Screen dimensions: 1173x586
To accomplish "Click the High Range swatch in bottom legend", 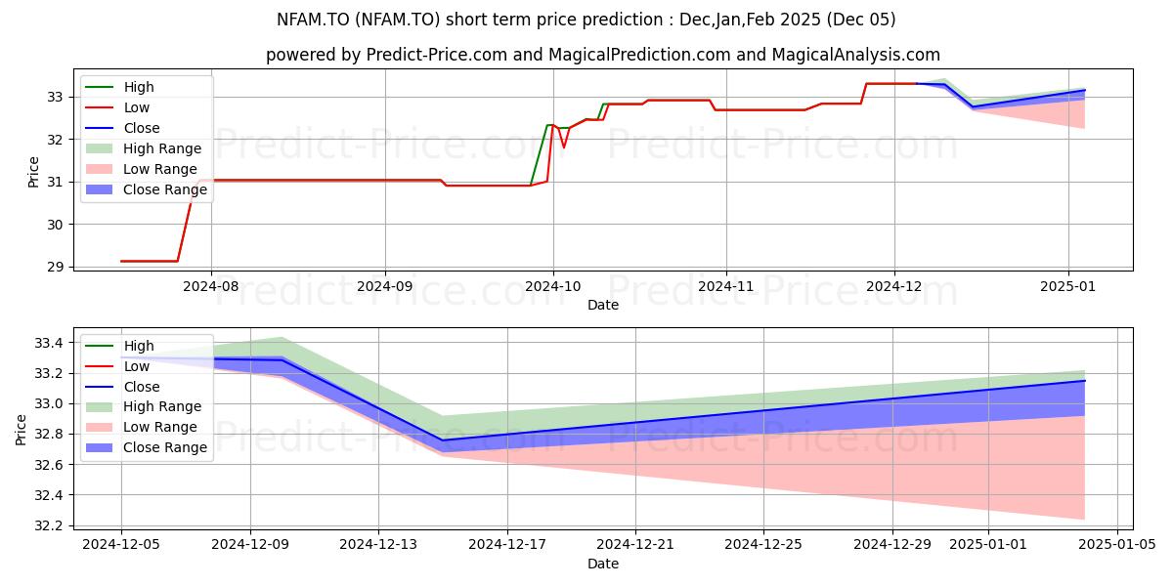I will [x=102, y=406].
